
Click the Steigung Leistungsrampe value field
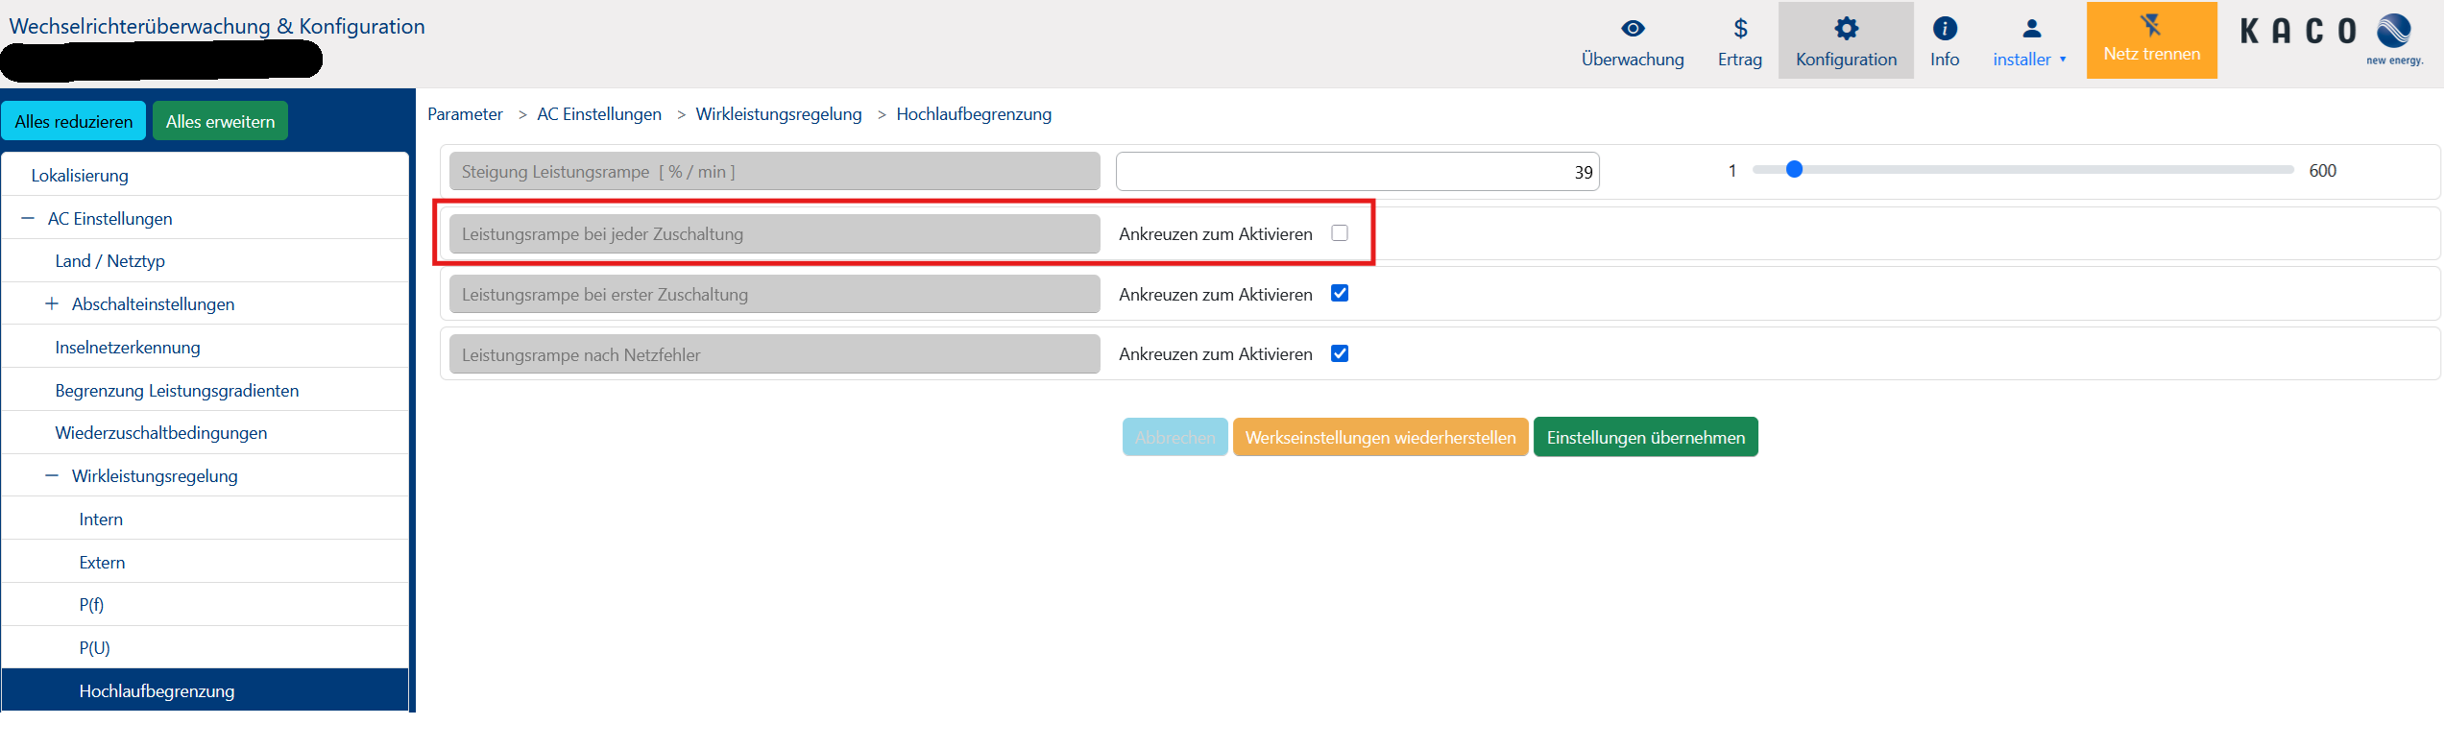click(1357, 172)
